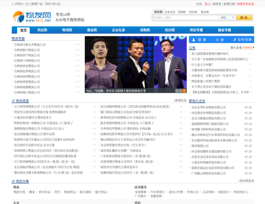Click the green arrow beside the enterprise count
Image resolution: width=265 pixels, height=204 pixels.
254,47
